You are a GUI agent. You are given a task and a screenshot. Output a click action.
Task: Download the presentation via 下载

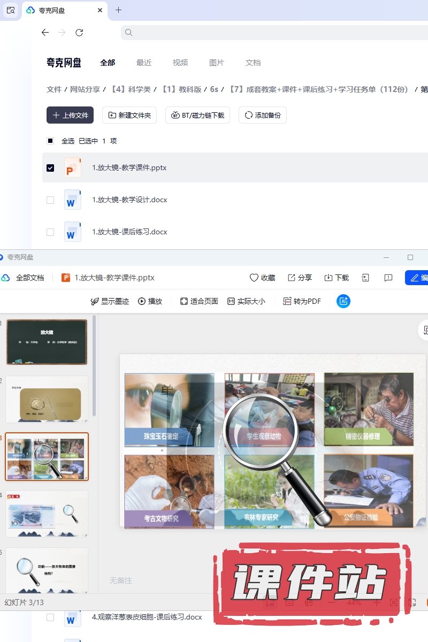tap(337, 278)
